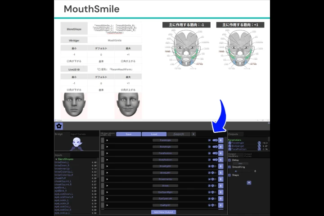Expand the BrowRightY output row arrow
The height and width of the screenshot is (216, 324).
107,166
